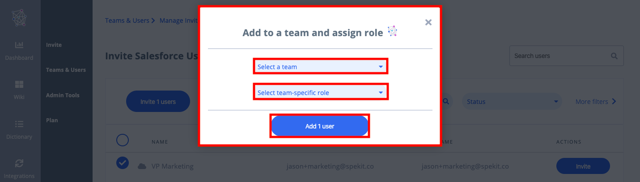Open the Wiki grid icon

pyautogui.click(x=19, y=84)
